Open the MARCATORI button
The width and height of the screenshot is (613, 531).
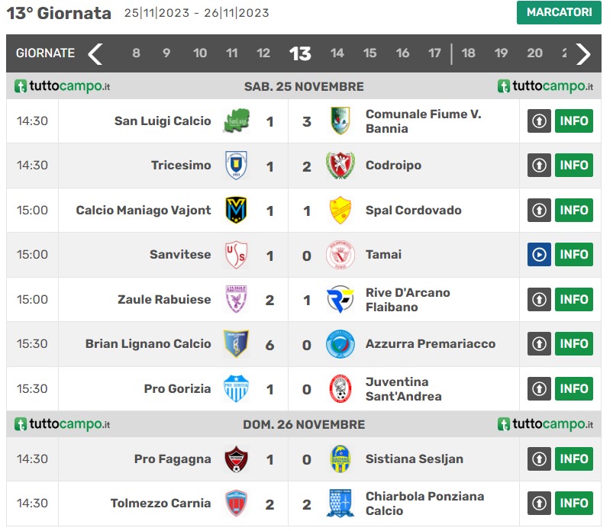click(x=559, y=13)
